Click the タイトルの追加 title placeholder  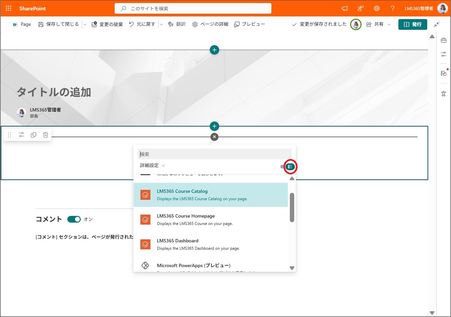[x=54, y=92]
